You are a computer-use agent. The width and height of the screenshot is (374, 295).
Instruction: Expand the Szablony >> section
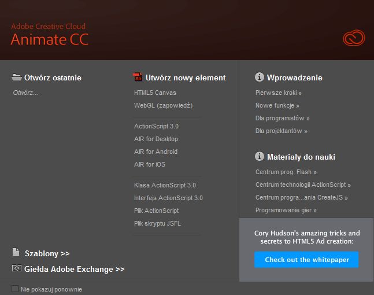47,253
